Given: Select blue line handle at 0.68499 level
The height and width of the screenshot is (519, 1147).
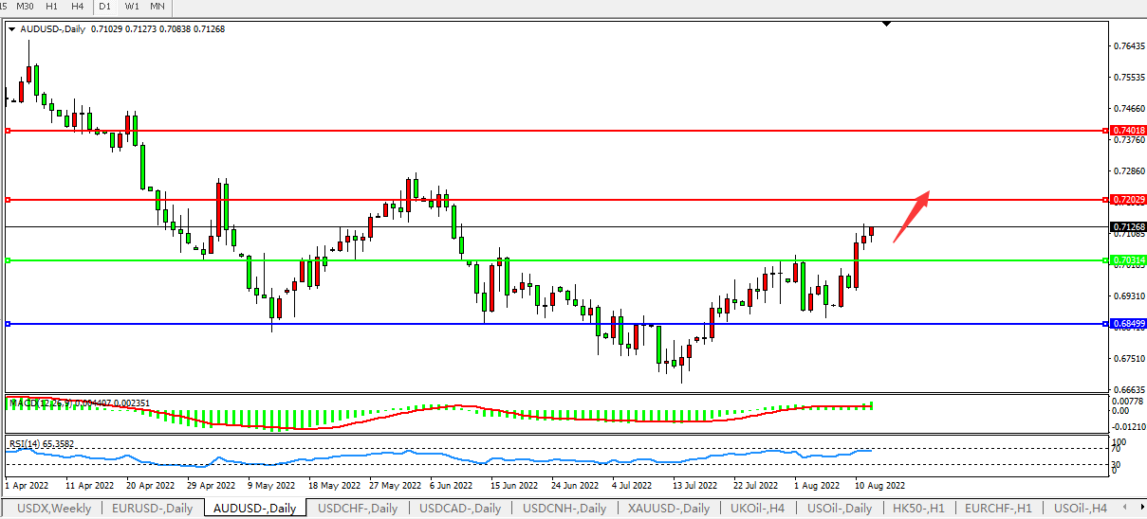Looking at the screenshot, I should coord(8,324).
